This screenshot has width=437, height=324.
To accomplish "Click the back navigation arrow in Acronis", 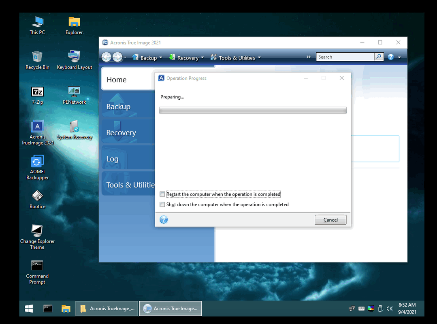I will (x=106, y=57).
